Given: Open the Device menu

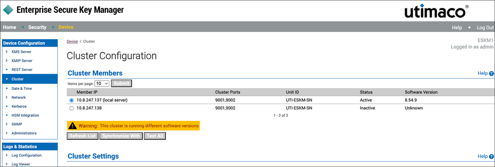Looking at the screenshot, I should [x=66, y=27].
